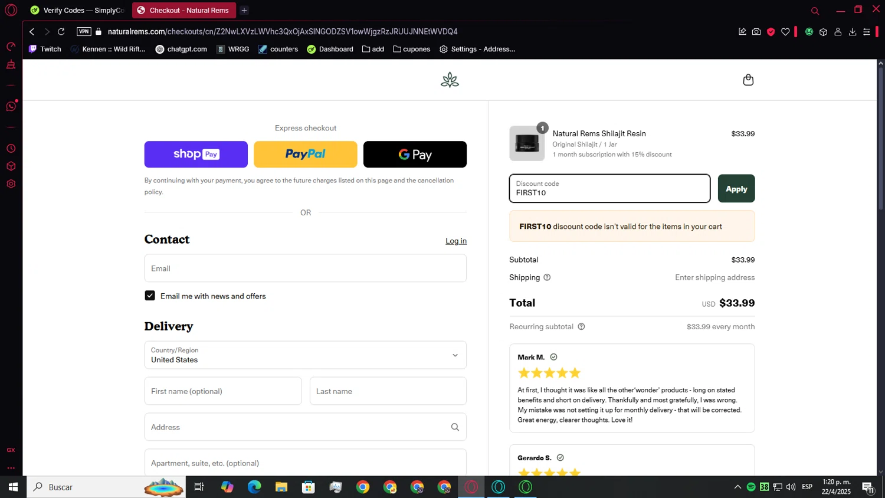
Task: Open sidebar three-dots more options
Action: click(x=11, y=468)
